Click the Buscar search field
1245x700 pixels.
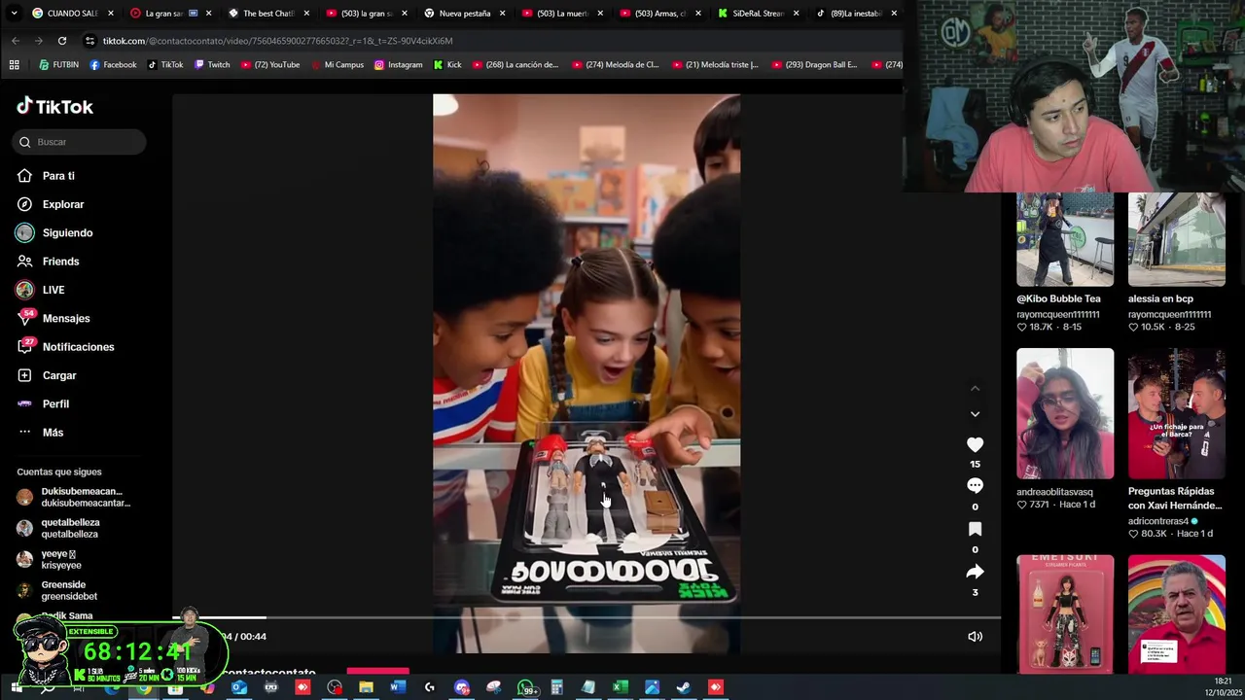tap(80, 142)
